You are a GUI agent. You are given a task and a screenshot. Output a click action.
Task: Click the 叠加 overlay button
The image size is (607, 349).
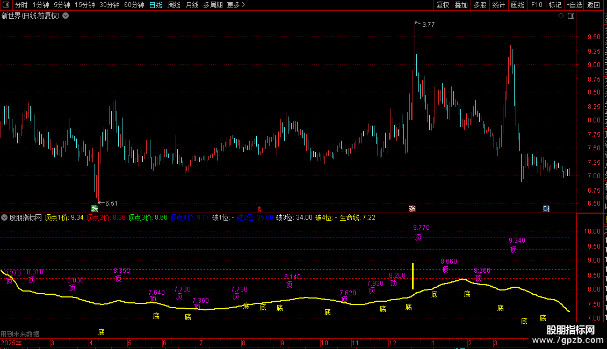click(461, 5)
